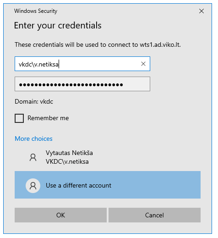The image size is (218, 238).
Task: Click the Enter your credentials heading
Action: tap(58, 25)
